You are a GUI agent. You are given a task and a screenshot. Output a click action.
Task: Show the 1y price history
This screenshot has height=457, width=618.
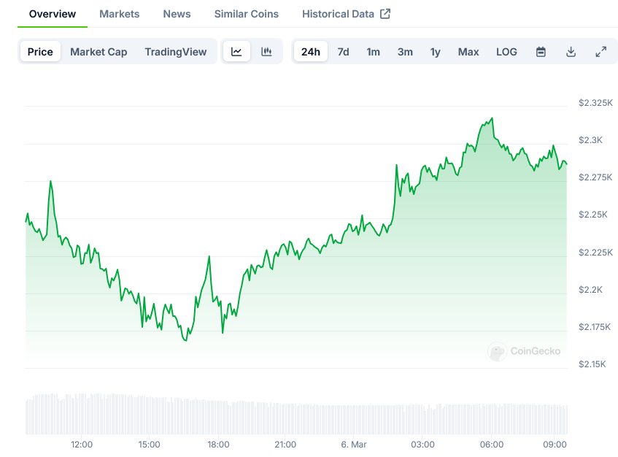[435, 52]
